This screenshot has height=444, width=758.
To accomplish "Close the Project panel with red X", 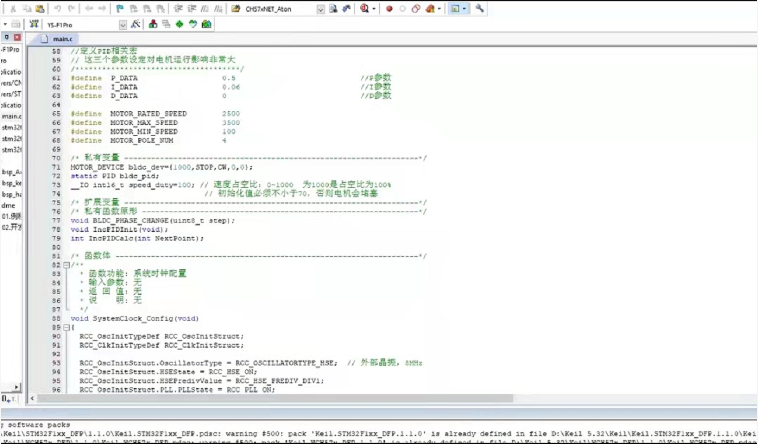I will [17, 37].
